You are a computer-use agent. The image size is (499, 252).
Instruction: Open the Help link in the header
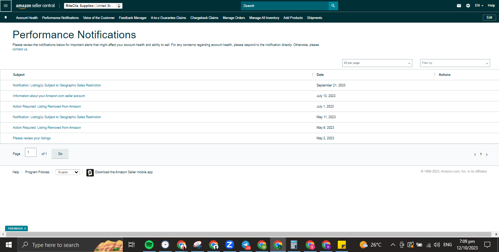(491, 5)
